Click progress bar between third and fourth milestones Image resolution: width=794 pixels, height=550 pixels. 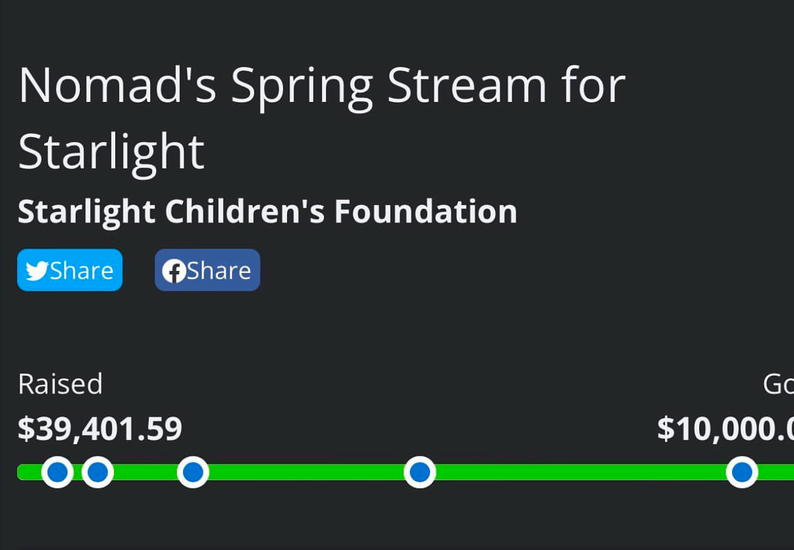306,472
